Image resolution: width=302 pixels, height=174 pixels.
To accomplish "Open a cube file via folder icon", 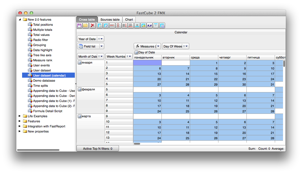I will click(x=86, y=25).
